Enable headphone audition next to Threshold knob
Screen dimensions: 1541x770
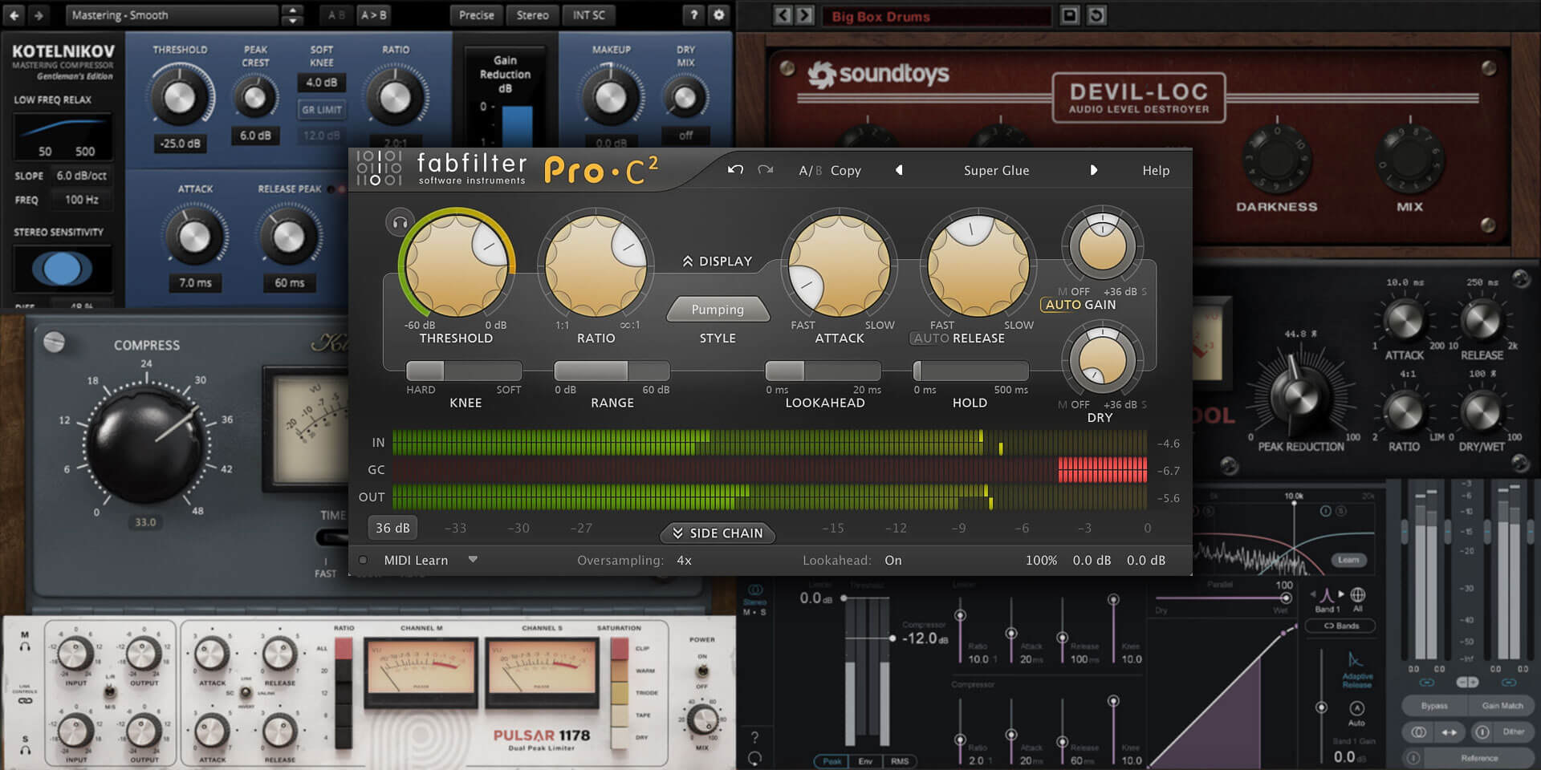[400, 223]
